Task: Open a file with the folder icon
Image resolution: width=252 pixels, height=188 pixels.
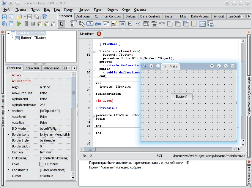Action: pyautogui.click(x=19, y=17)
